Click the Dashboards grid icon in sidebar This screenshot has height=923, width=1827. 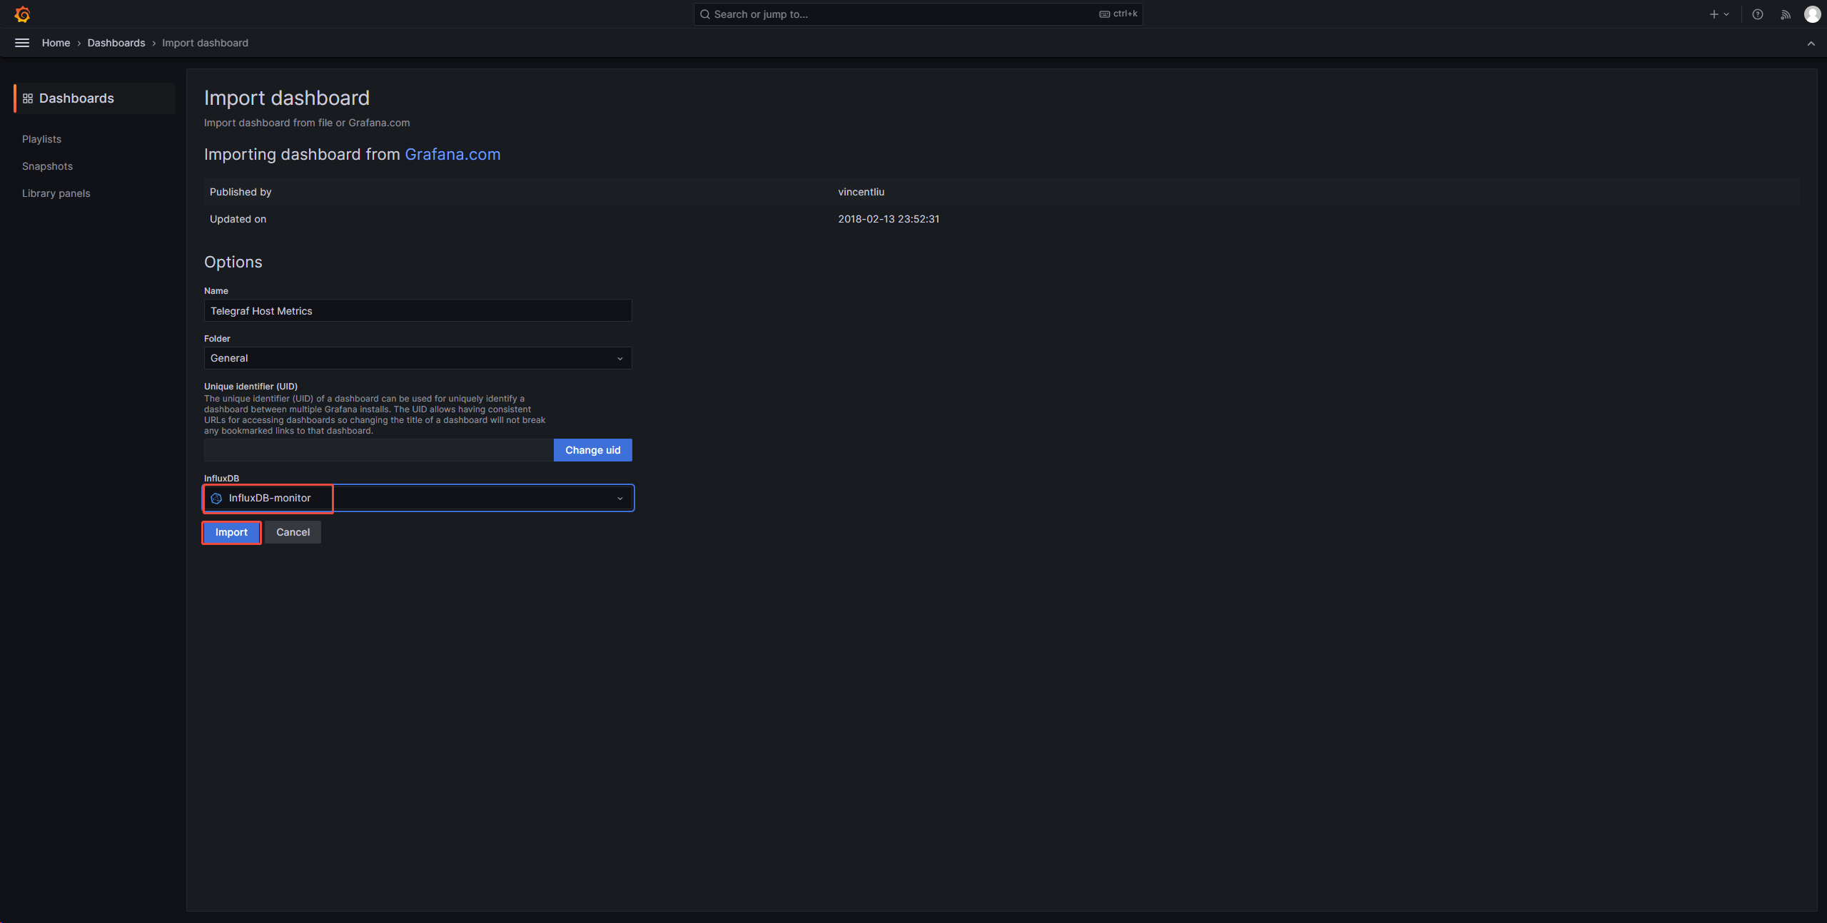click(x=28, y=98)
